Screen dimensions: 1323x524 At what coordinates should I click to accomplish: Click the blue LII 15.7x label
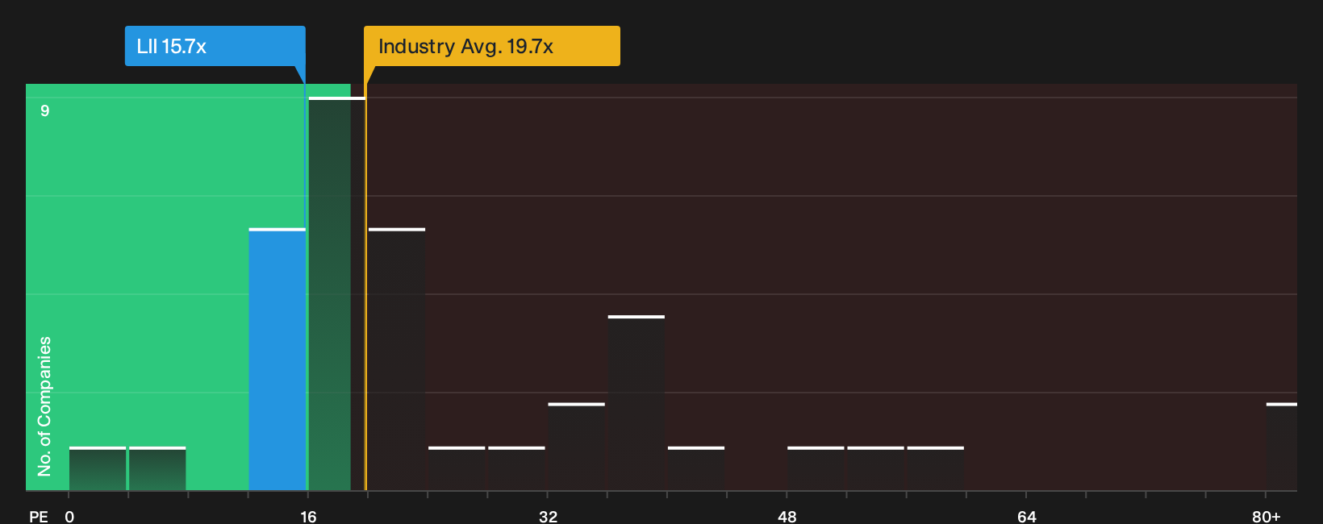[215, 46]
